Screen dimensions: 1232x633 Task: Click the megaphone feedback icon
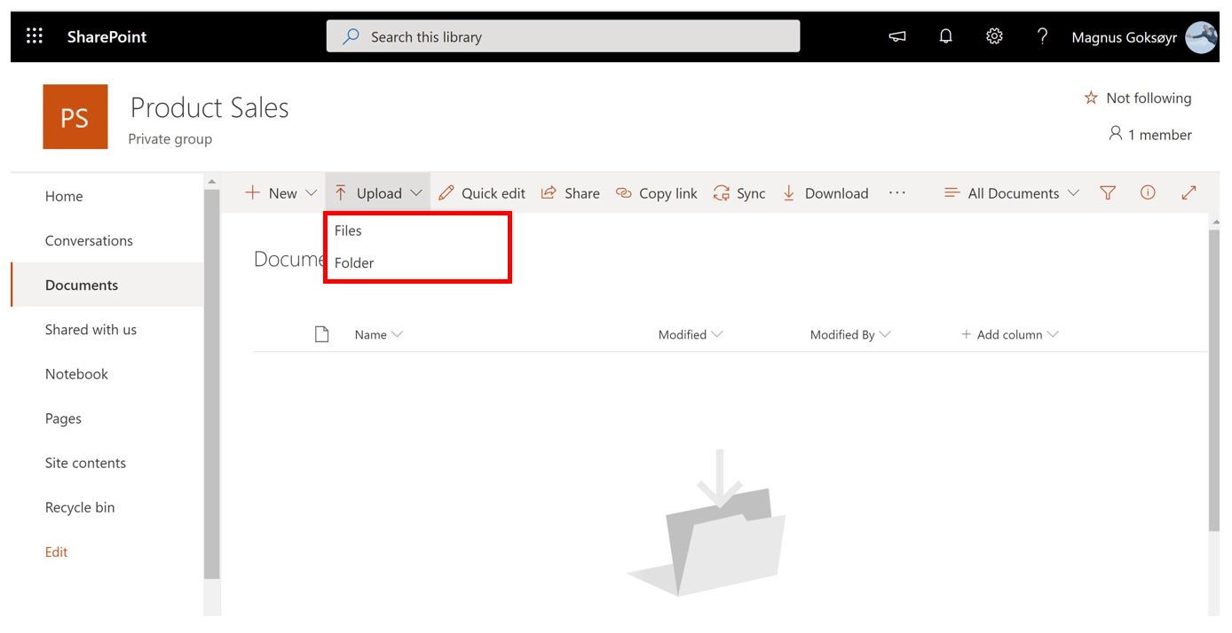(897, 36)
